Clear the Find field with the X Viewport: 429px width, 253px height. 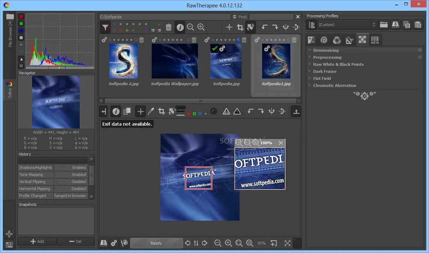pyautogui.click(x=298, y=17)
